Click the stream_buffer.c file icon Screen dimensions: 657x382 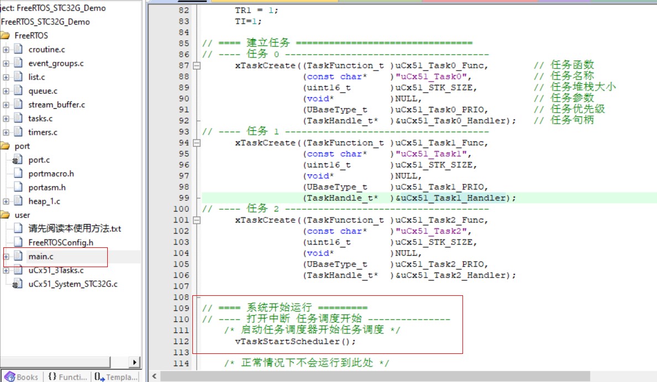click(18, 104)
